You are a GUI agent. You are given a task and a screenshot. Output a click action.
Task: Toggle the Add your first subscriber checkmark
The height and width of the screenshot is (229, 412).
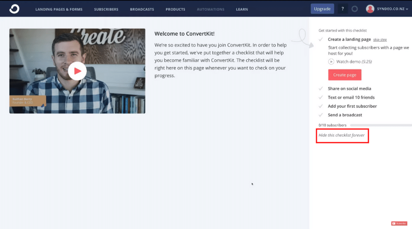pyautogui.click(x=321, y=106)
